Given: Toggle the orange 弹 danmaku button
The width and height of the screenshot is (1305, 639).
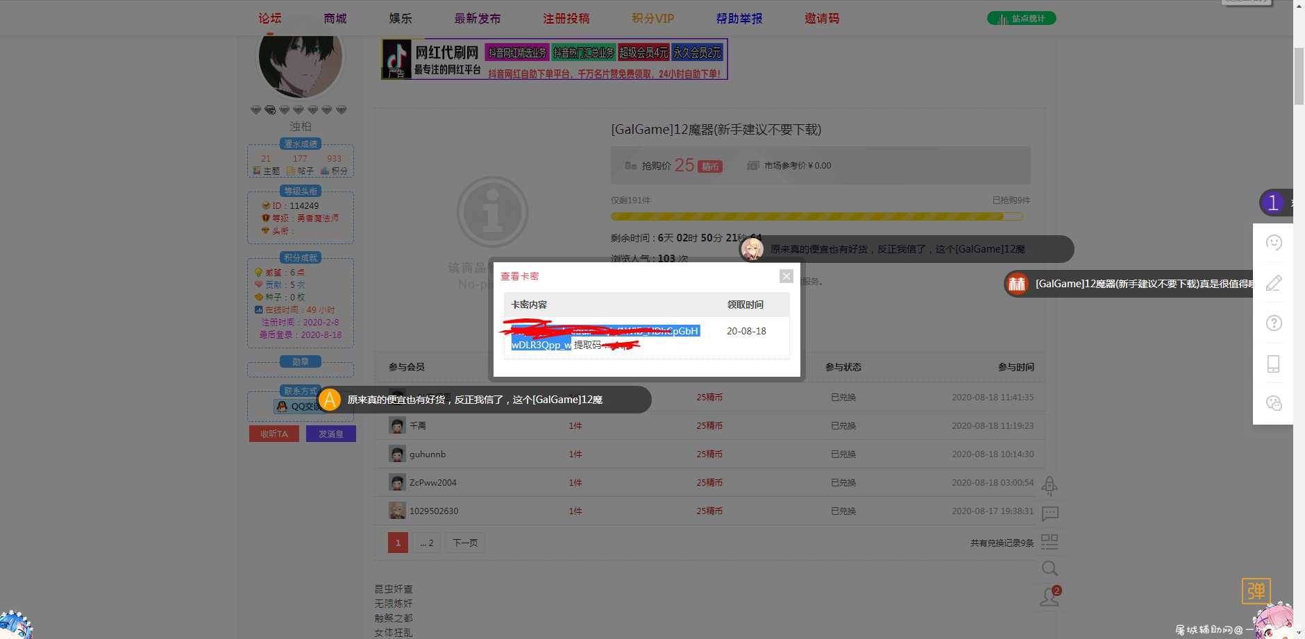Looking at the screenshot, I should point(1256,591).
